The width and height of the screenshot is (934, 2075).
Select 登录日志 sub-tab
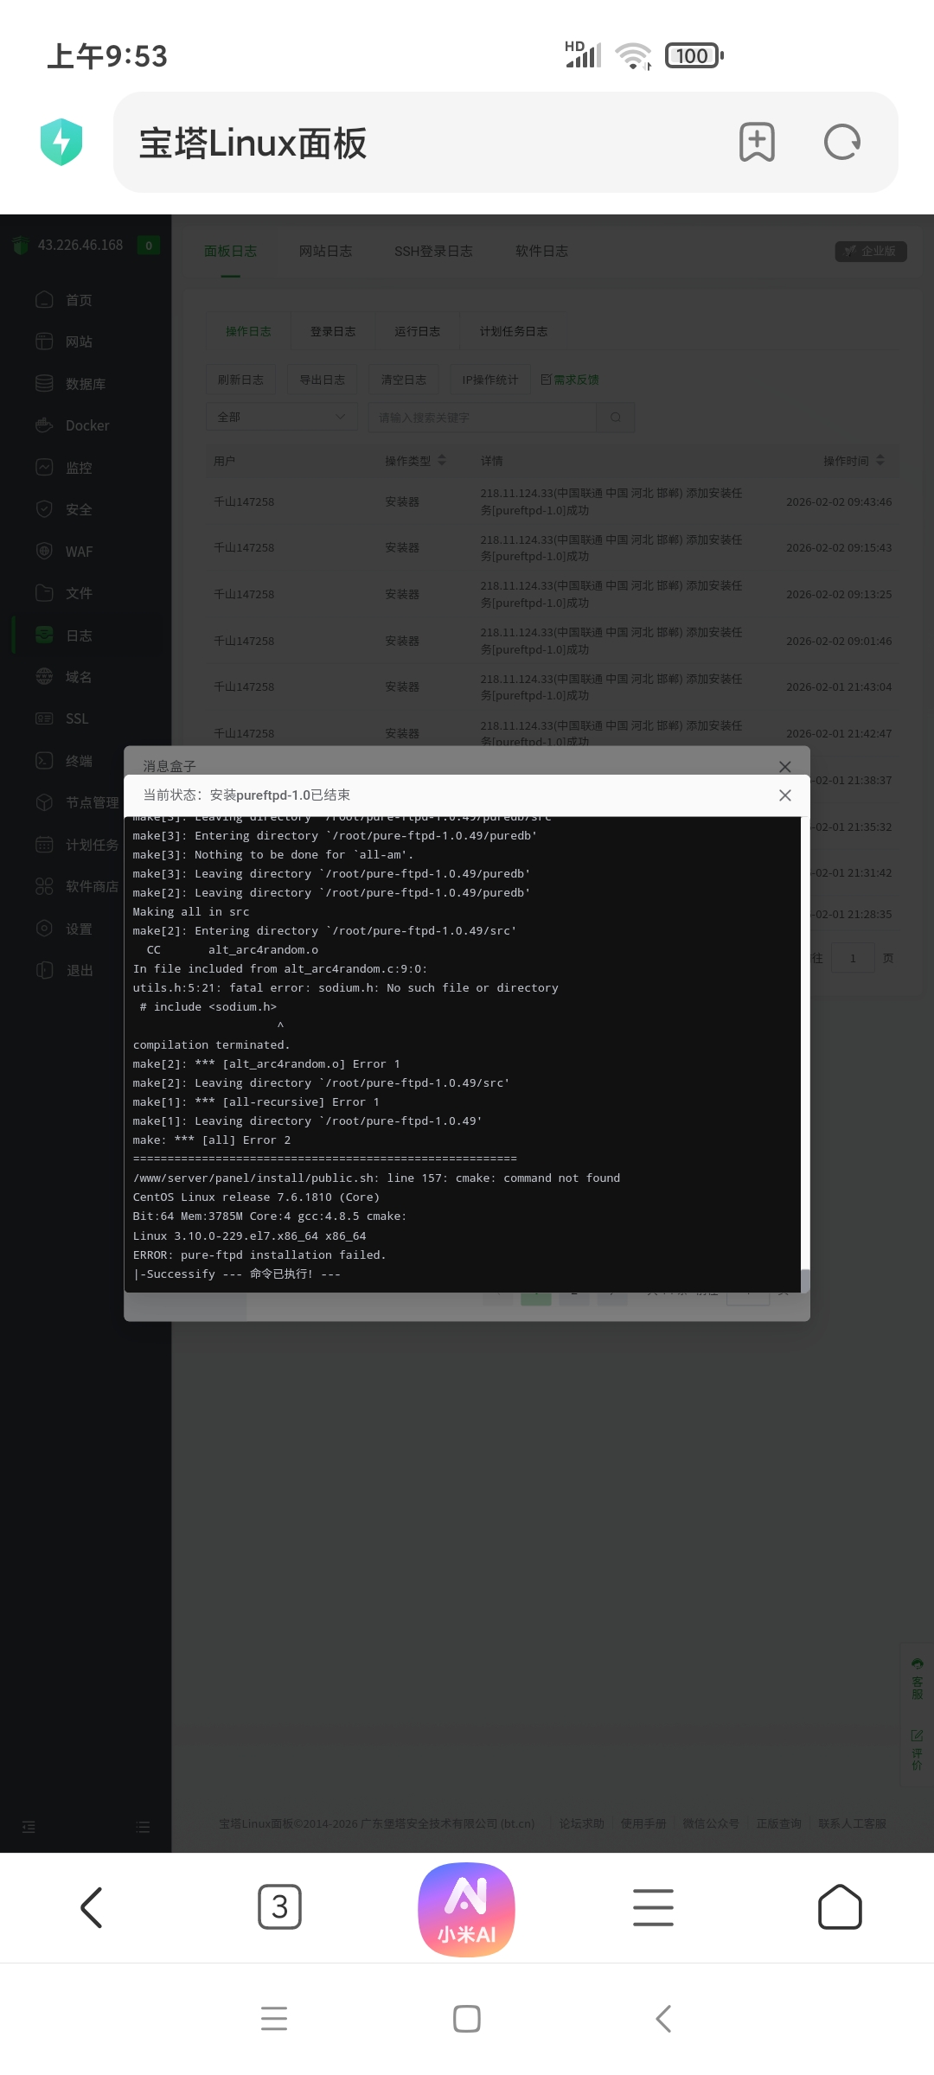[x=333, y=331]
